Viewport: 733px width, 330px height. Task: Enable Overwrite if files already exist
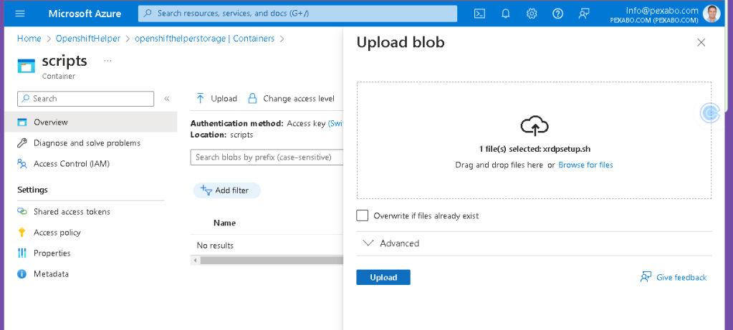click(363, 215)
